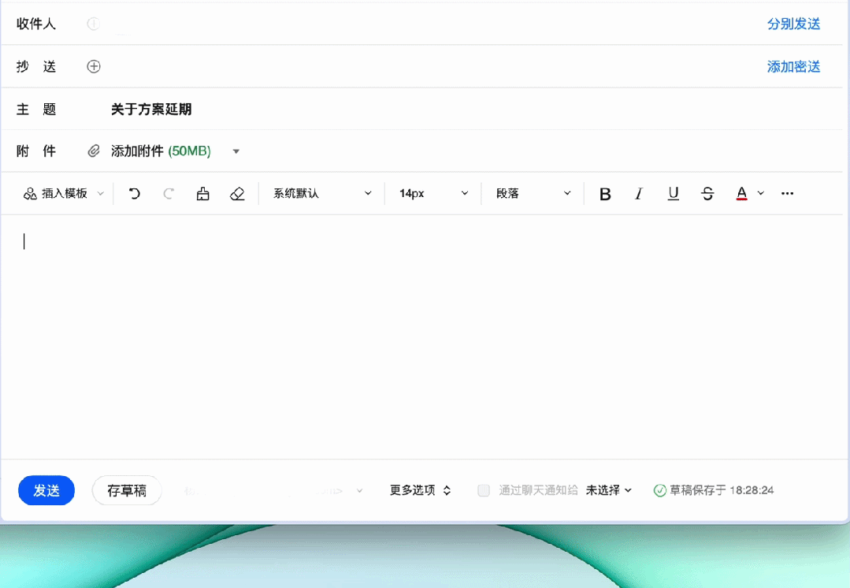Toggle underline formatting
The height and width of the screenshot is (588, 850).
(674, 194)
